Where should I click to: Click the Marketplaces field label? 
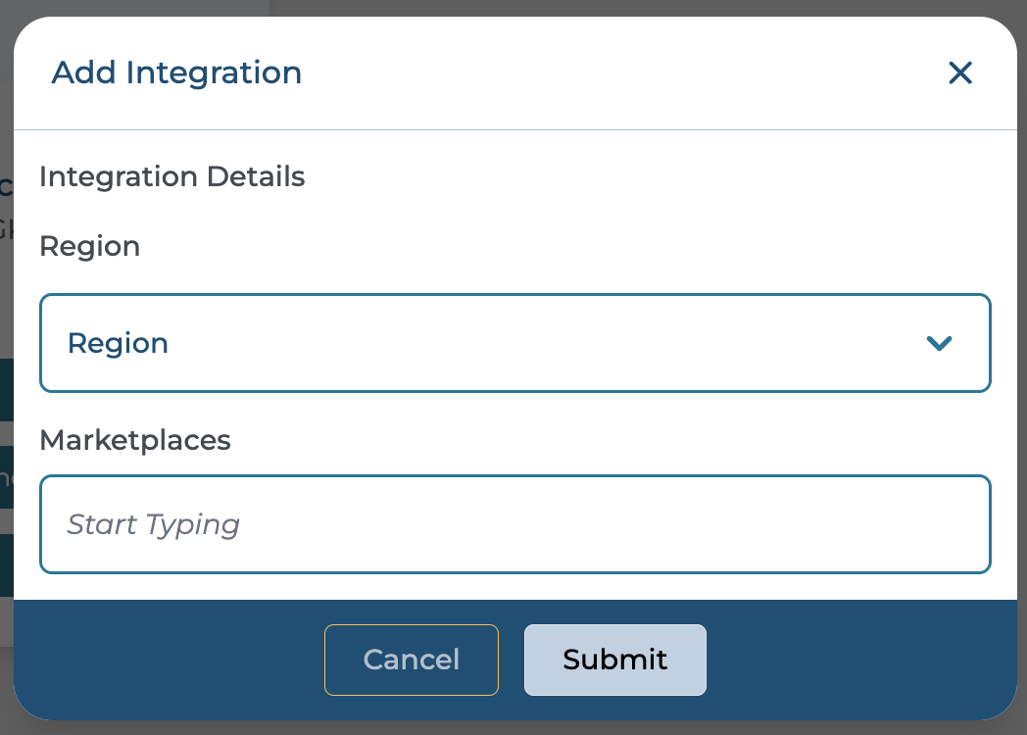135,440
